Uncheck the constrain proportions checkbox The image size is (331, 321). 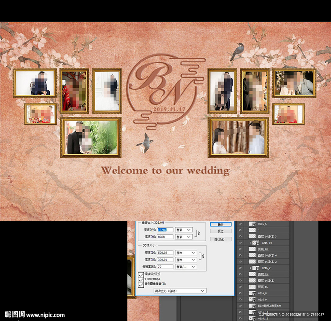[141, 279]
